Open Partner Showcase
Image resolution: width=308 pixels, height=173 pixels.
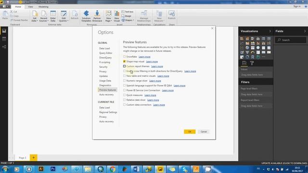coord(97,16)
